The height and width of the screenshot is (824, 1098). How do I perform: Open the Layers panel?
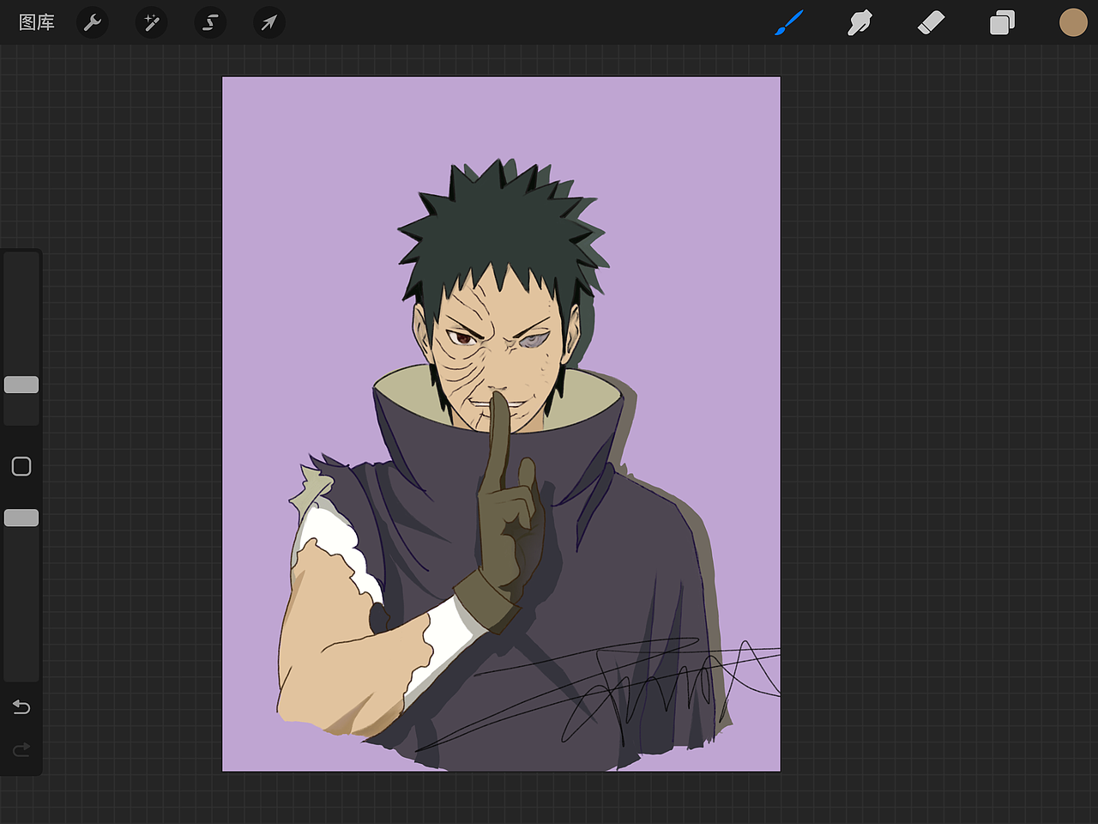click(1002, 22)
